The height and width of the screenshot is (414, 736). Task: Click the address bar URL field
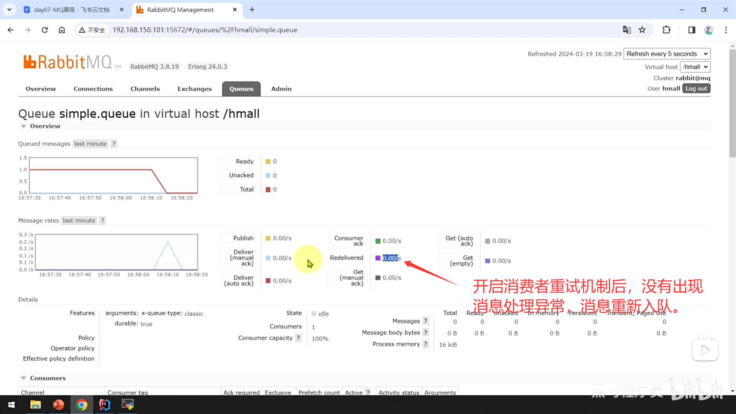point(205,30)
